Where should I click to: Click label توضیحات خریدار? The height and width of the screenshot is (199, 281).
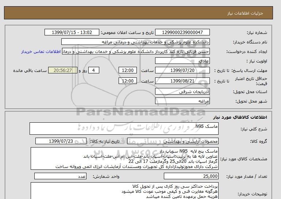pyautogui.click(x=252, y=194)
